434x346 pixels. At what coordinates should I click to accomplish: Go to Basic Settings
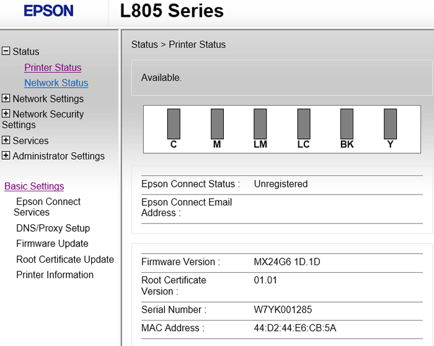tap(34, 186)
